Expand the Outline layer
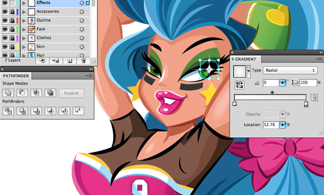324x195 pixels. tap(24, 21)
